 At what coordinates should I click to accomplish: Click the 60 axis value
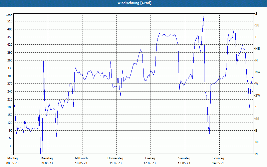click(x=11, y=138)
